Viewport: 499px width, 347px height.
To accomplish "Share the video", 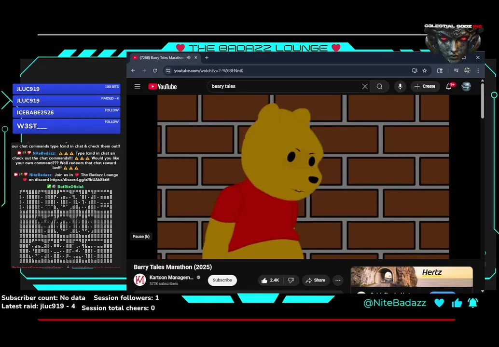I will tap(316, 280).
